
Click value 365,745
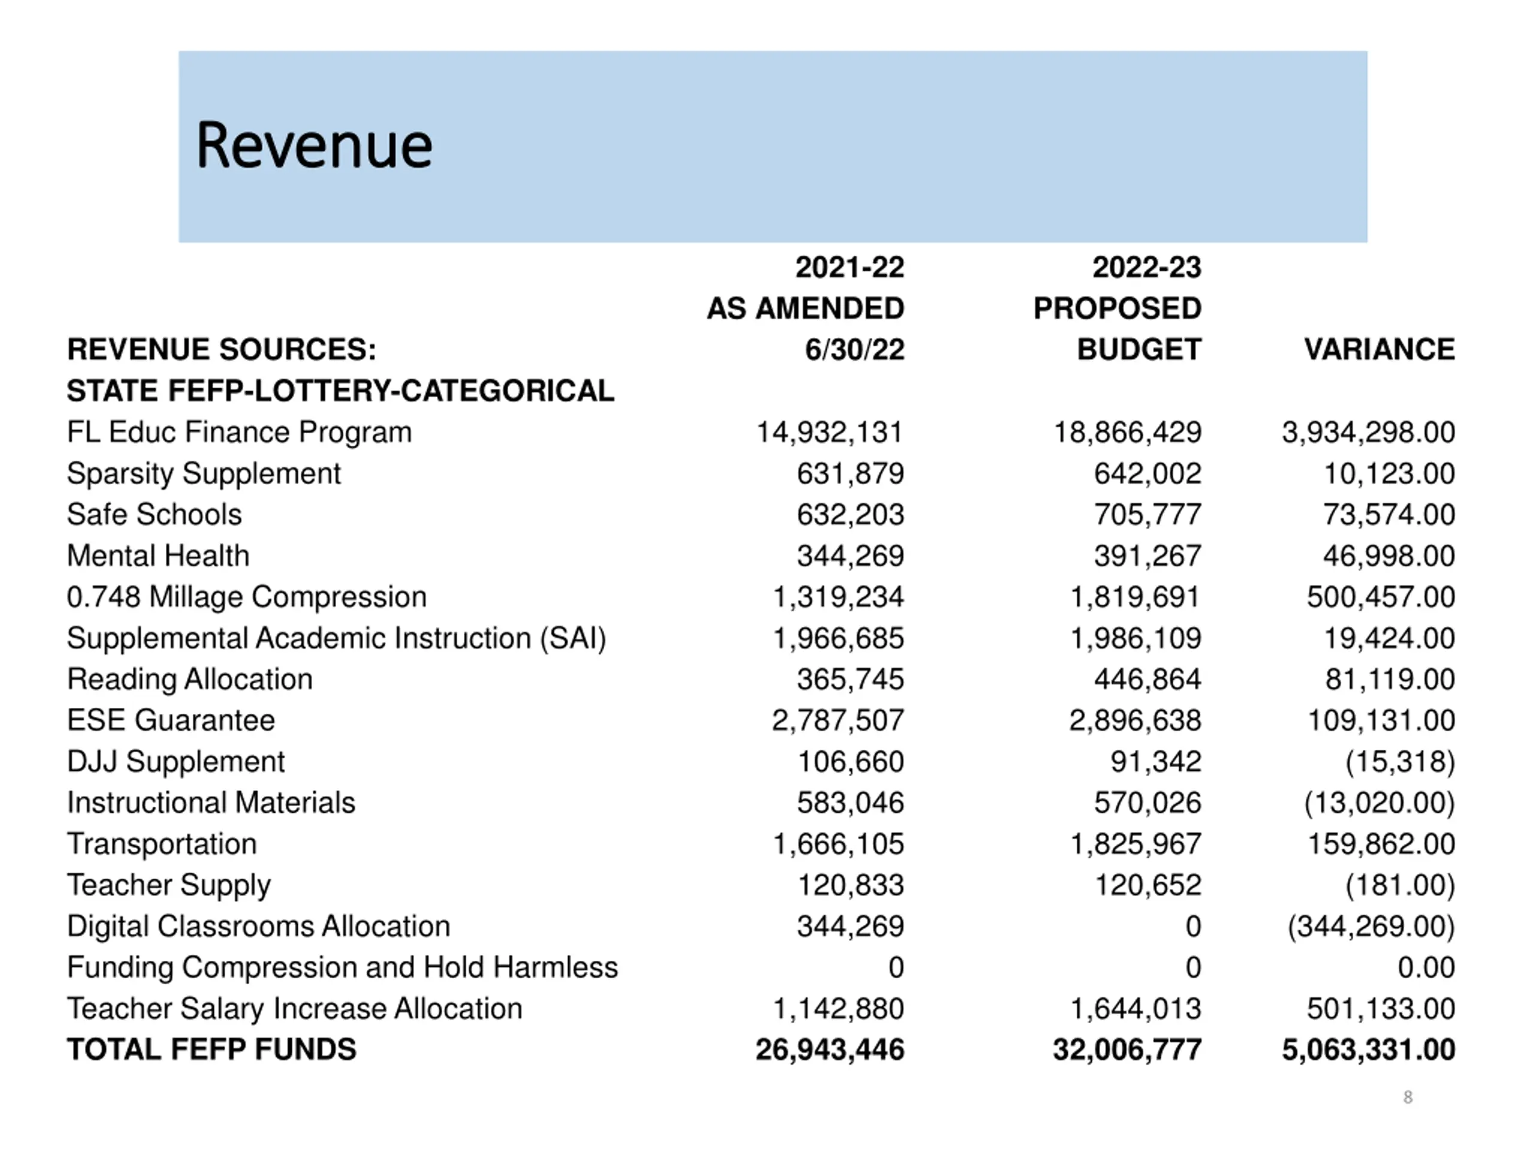coord(850,679)
